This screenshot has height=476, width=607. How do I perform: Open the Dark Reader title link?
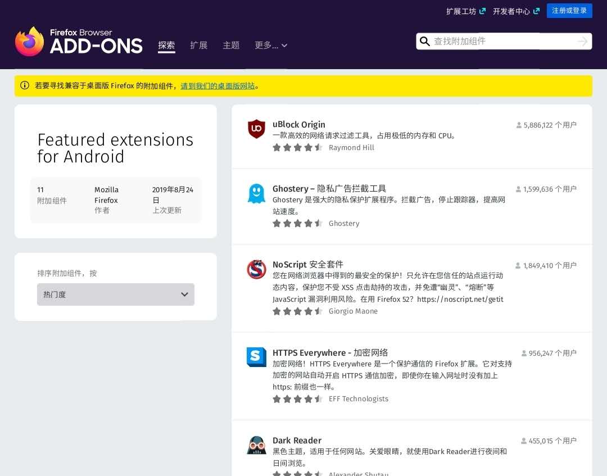[x=297, y=441]
